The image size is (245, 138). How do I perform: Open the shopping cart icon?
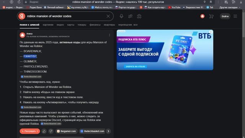tap(211, 16)
